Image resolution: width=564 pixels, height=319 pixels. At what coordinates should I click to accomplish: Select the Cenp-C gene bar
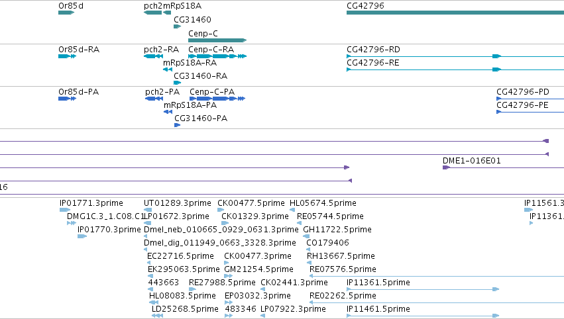point(217,40)
